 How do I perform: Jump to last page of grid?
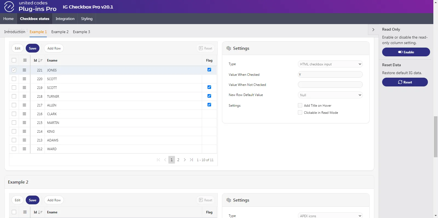[191, 160]
